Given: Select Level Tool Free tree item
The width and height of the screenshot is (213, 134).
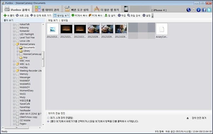Looking at the screenshot, I should tap(27, 37).
